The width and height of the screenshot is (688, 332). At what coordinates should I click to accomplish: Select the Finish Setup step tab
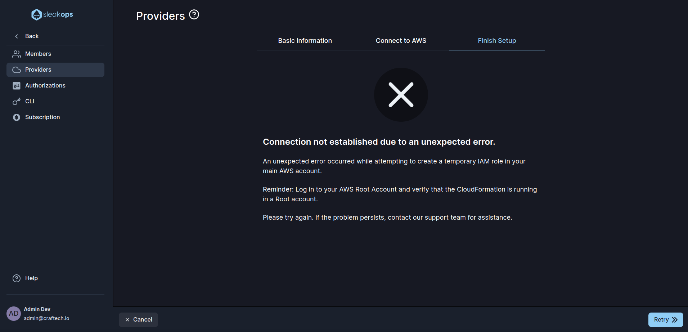(497, 41)
